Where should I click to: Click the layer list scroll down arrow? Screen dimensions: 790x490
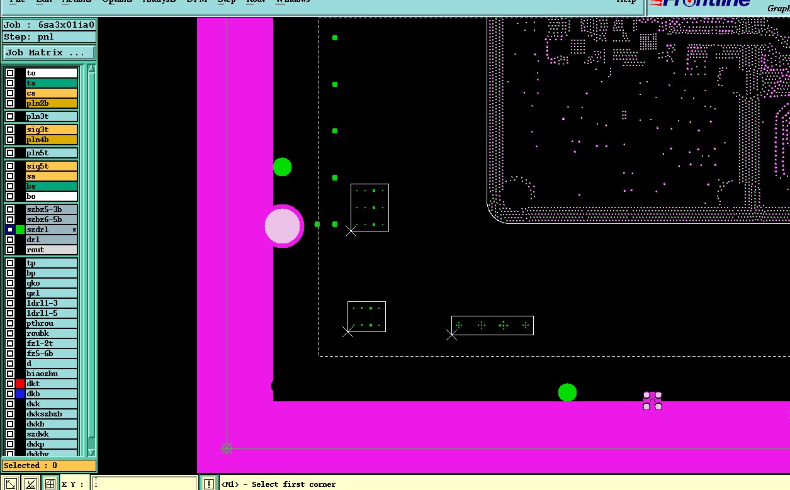91,452
